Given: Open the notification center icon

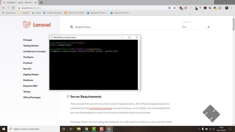Looking at the screenshot, I should pos(230,129).
